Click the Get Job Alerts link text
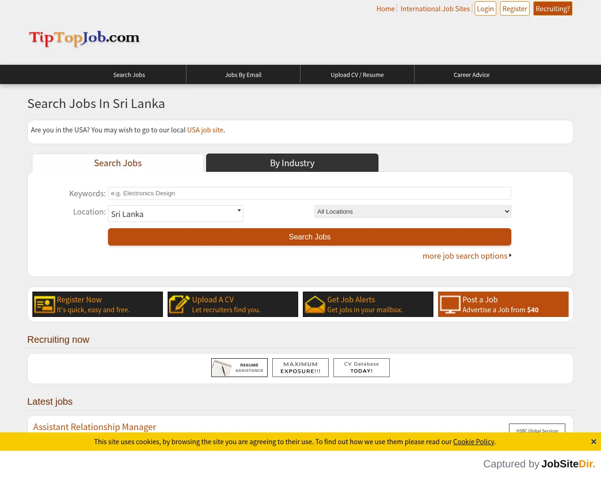 pos(351,300)
